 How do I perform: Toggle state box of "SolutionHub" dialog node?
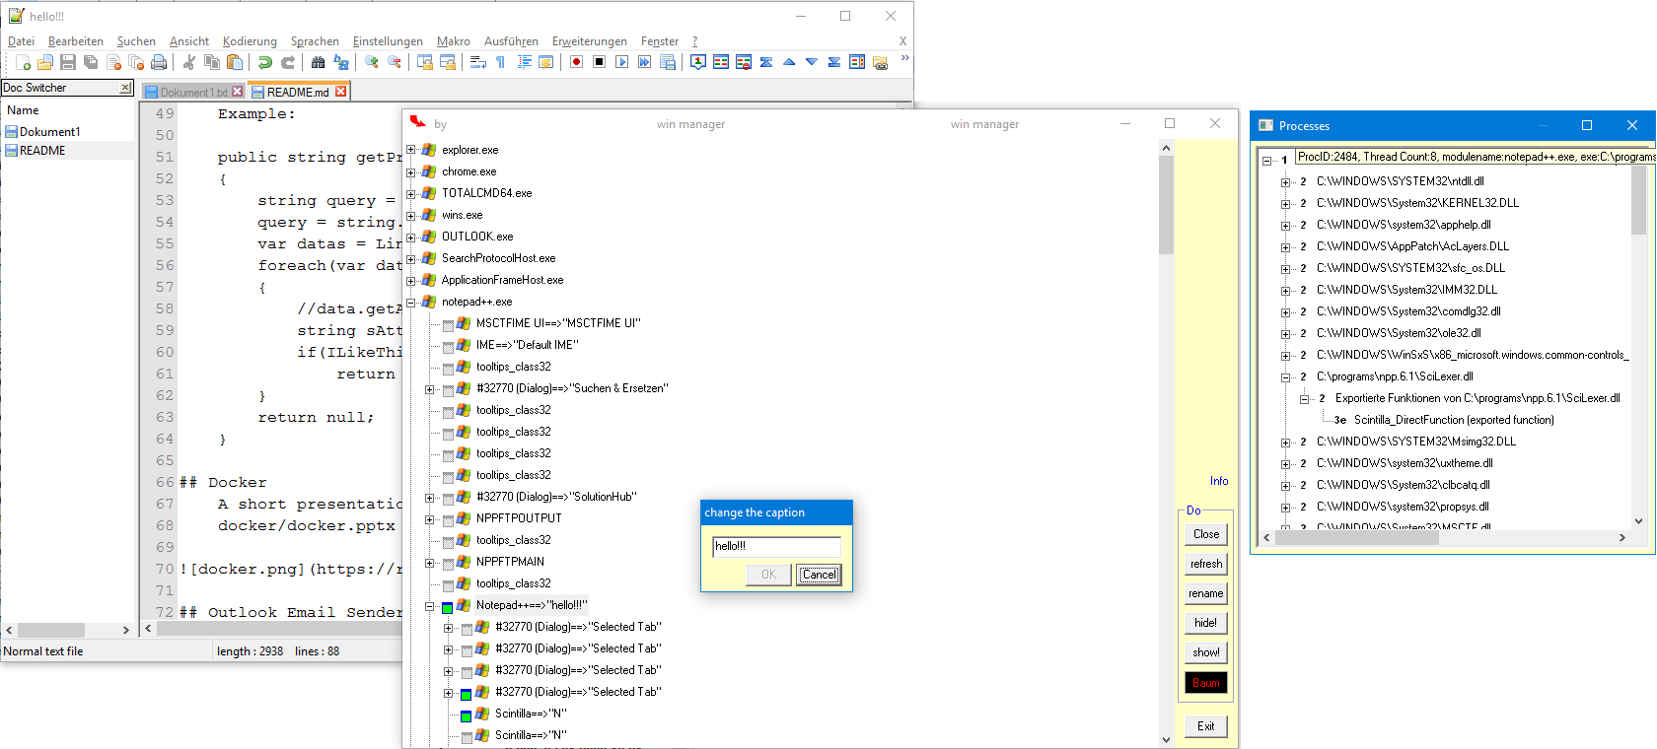[448, 500]
